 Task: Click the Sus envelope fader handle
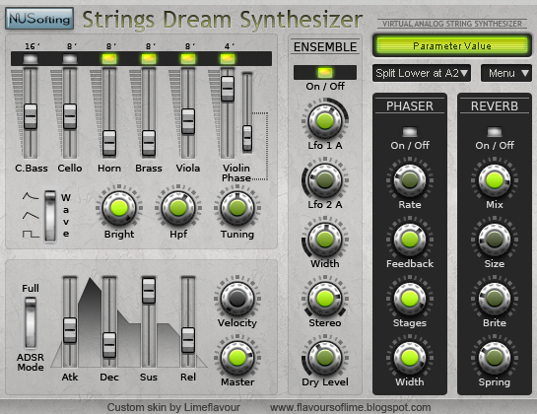(149, 291)
